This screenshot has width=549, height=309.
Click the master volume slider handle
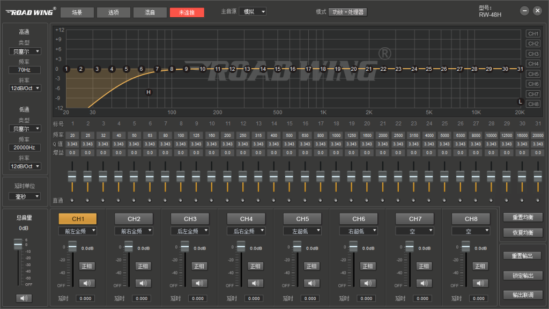click(x=18, y=244)
